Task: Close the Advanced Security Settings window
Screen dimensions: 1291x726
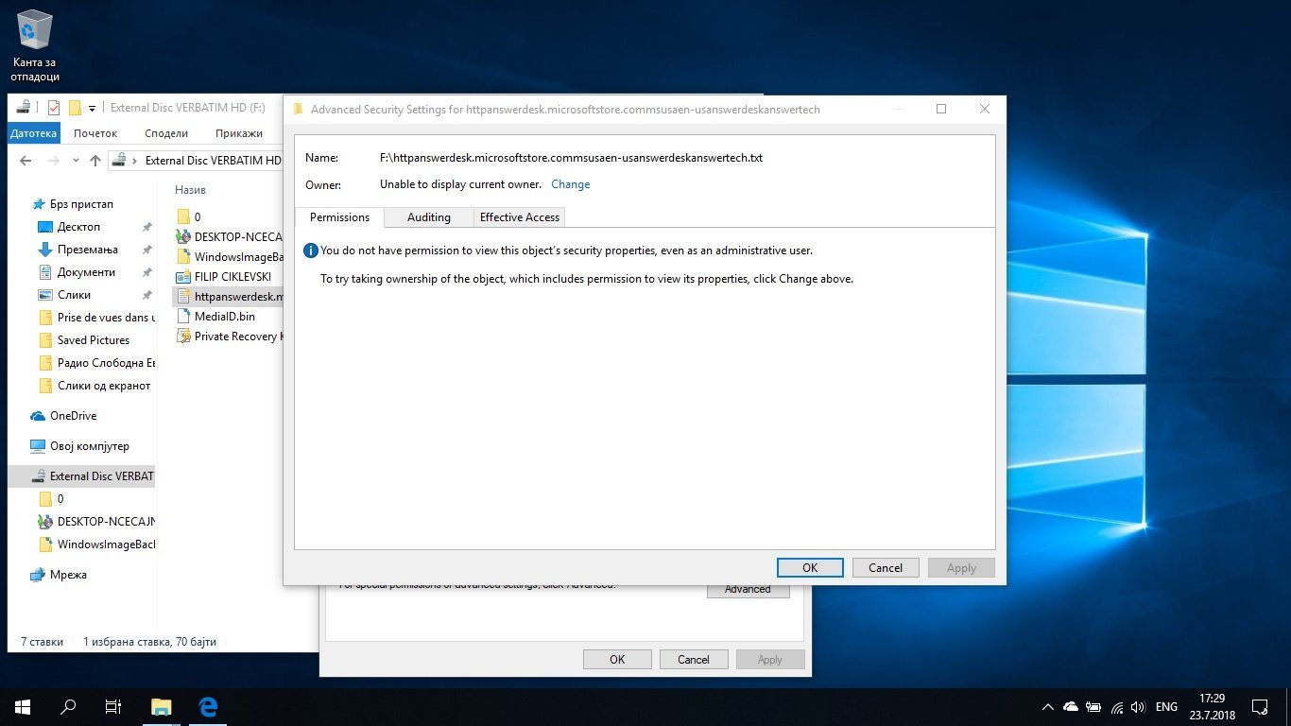Action: pyautogui.click(x=985, y=109)
